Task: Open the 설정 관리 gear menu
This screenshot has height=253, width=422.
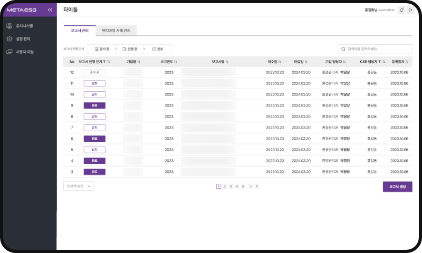Action: click(23, 38)
